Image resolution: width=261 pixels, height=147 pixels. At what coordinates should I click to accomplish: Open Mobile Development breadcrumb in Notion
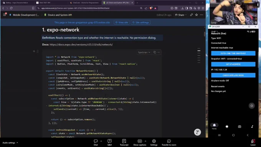24,15
